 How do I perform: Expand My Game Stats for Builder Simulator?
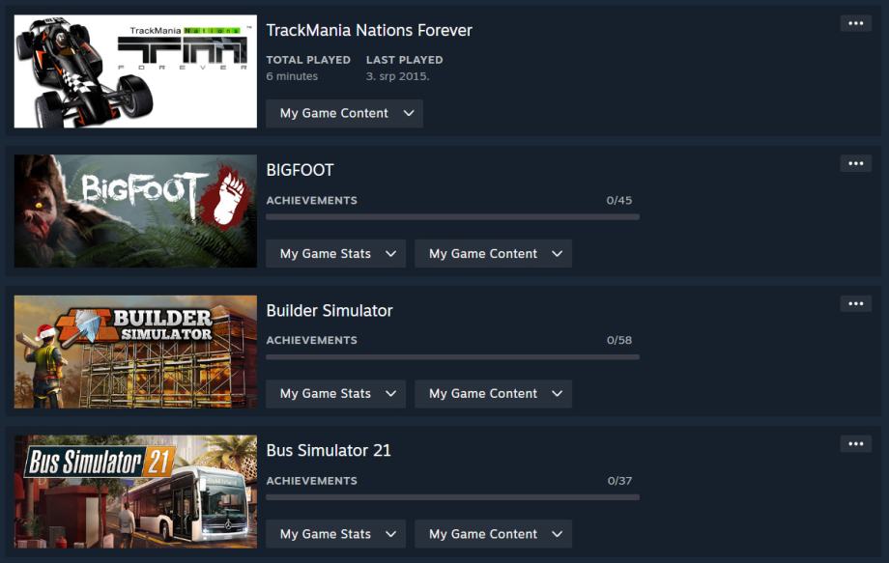335,394
